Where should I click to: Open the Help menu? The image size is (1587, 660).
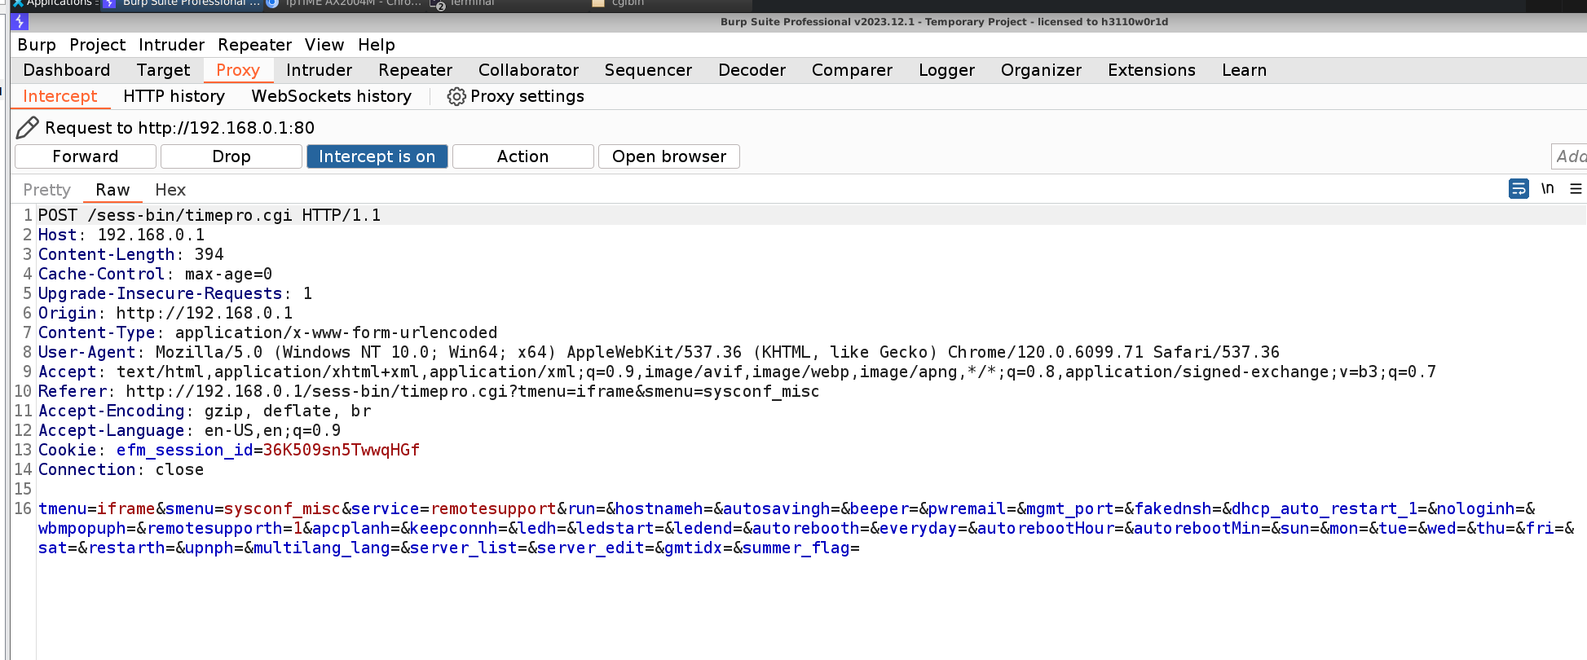(377, 45)
